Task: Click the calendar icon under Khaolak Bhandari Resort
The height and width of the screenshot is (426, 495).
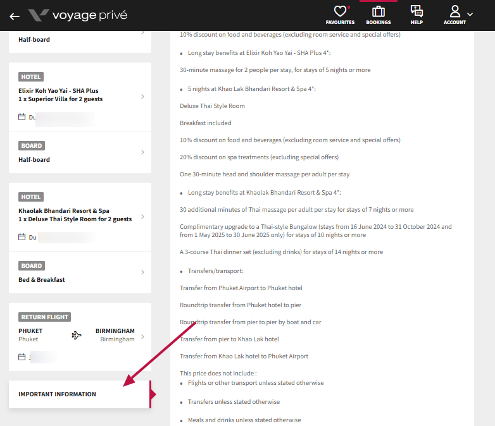Action: pos(22,237)
